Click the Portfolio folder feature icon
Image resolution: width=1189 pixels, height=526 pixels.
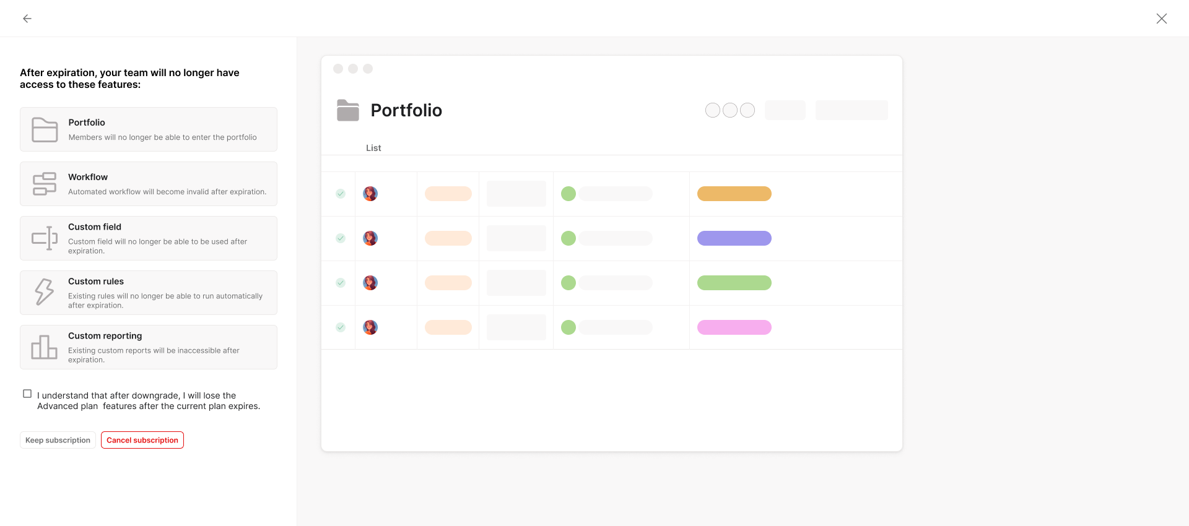(45, 130)
